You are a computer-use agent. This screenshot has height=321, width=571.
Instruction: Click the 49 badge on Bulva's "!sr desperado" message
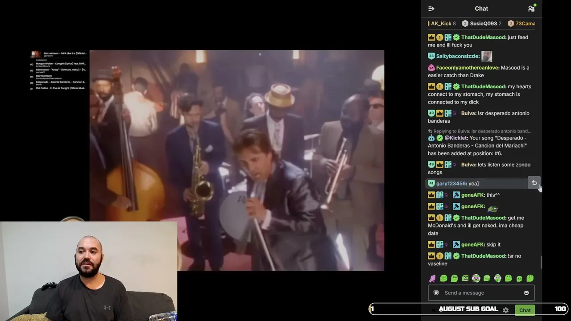tap(431, 113)
